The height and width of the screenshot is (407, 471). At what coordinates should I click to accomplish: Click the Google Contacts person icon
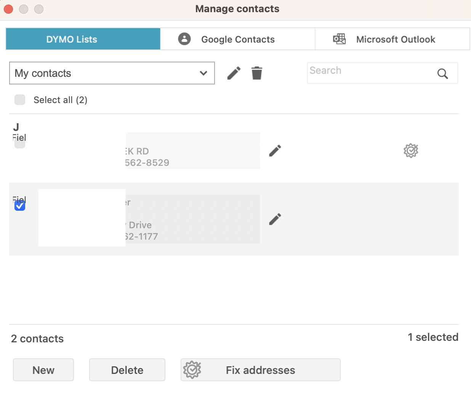[x=184, y=39]
